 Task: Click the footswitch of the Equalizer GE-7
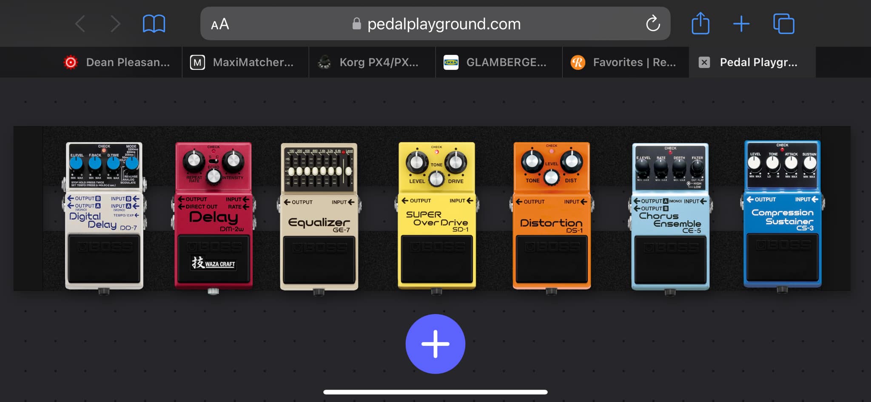319,260
